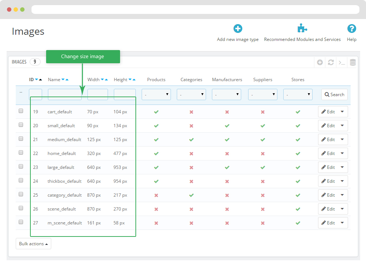
Task: Click the SQL query terminal icon
Action: pos(342,63)
